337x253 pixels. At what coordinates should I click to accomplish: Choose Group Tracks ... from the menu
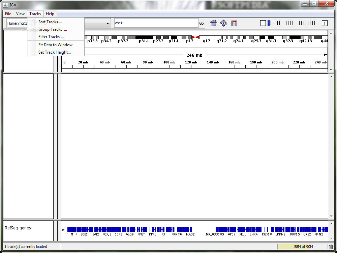click(x=56, y=29)
